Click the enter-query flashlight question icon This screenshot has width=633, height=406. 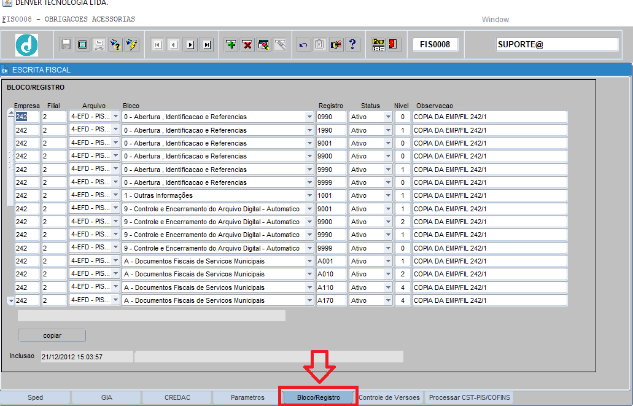tap(115, 44)
